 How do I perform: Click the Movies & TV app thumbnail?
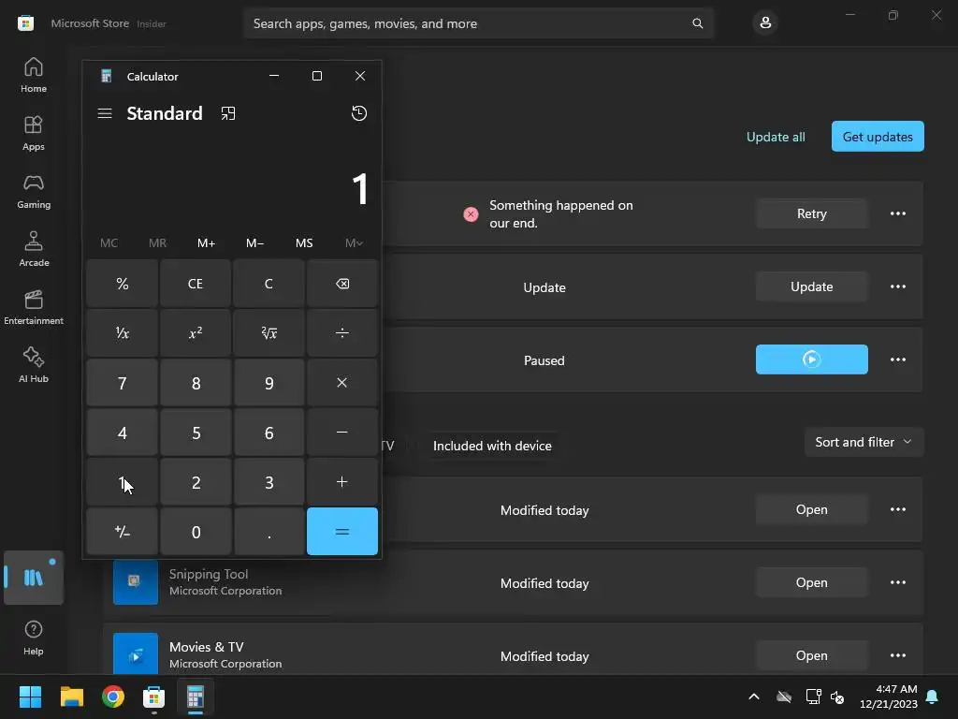[136, 653]
